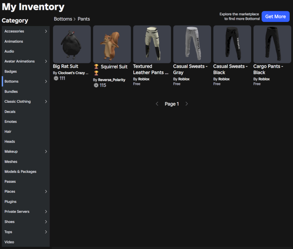Select the Avatar Animations category label
The image size is (293, 249).
19,61
